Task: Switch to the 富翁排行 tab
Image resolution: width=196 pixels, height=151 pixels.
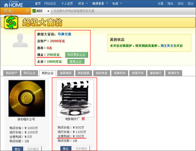Action: pos(156,73)
